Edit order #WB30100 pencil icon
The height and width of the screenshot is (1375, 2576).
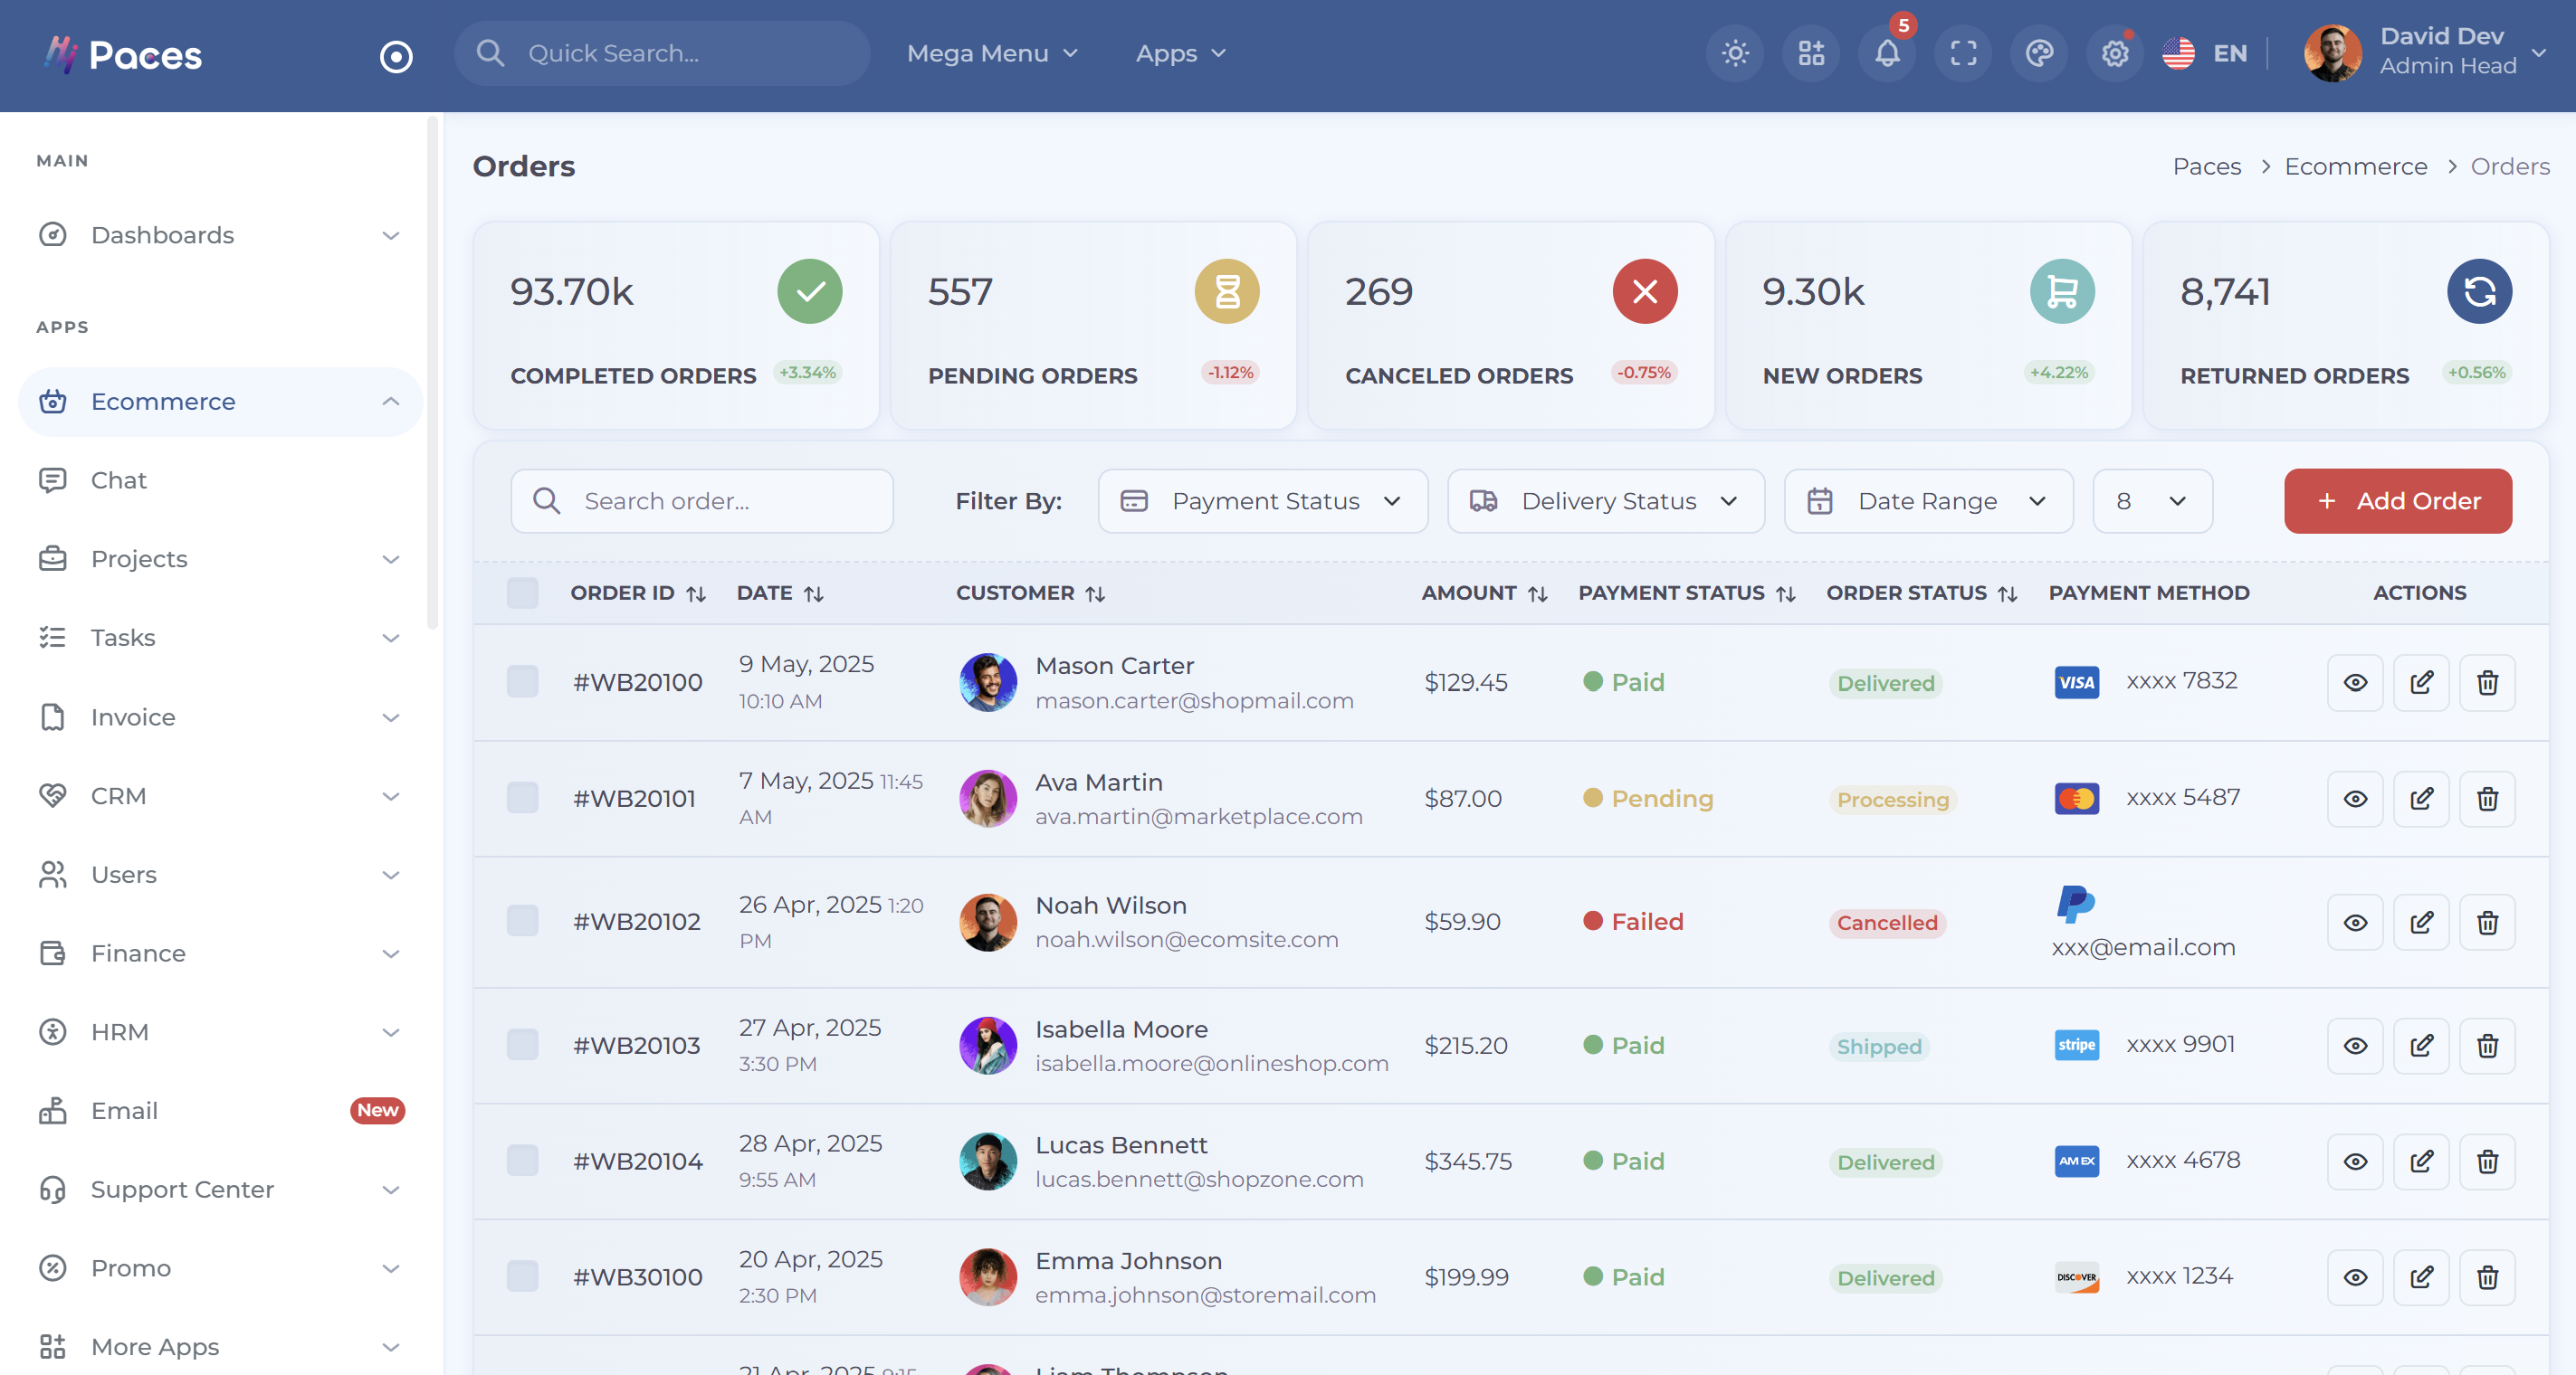(2421, 1277)
